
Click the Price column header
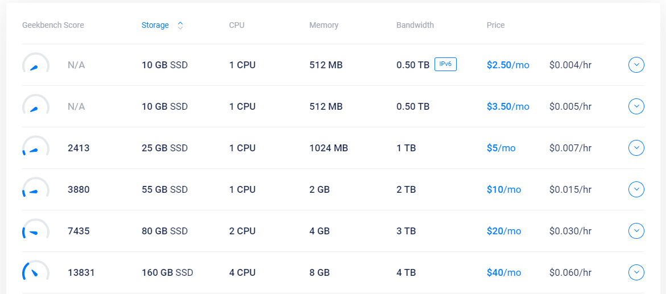[x=495, y=25]
